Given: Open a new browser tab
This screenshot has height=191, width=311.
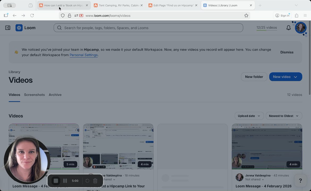Looking at the screenshot, I should [260, 5].
